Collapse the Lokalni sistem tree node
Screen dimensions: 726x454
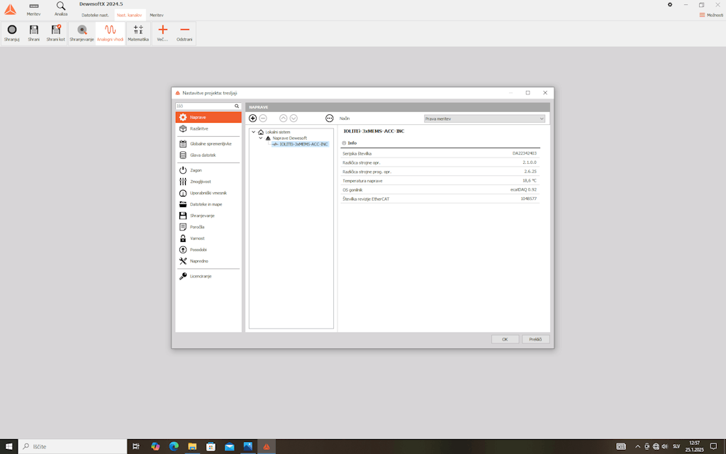[253, 132]
